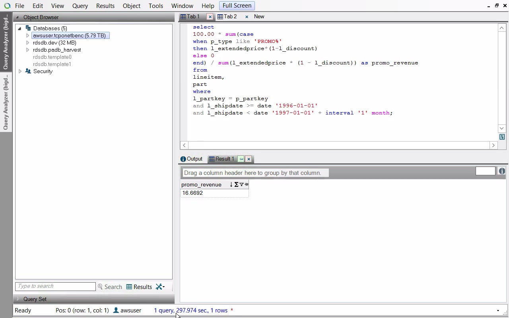The width and height of the screenshot is (509, 318).
Task: Click the info icon in results panel
Action: tap(502, 171)
